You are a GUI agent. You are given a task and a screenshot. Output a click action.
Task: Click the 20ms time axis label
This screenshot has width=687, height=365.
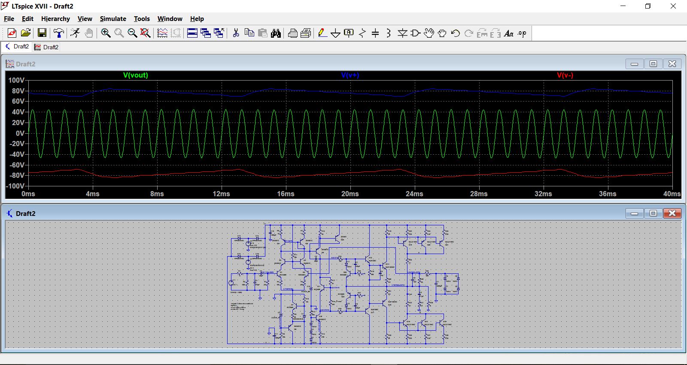pyautogui.click(x=350, y=194)
